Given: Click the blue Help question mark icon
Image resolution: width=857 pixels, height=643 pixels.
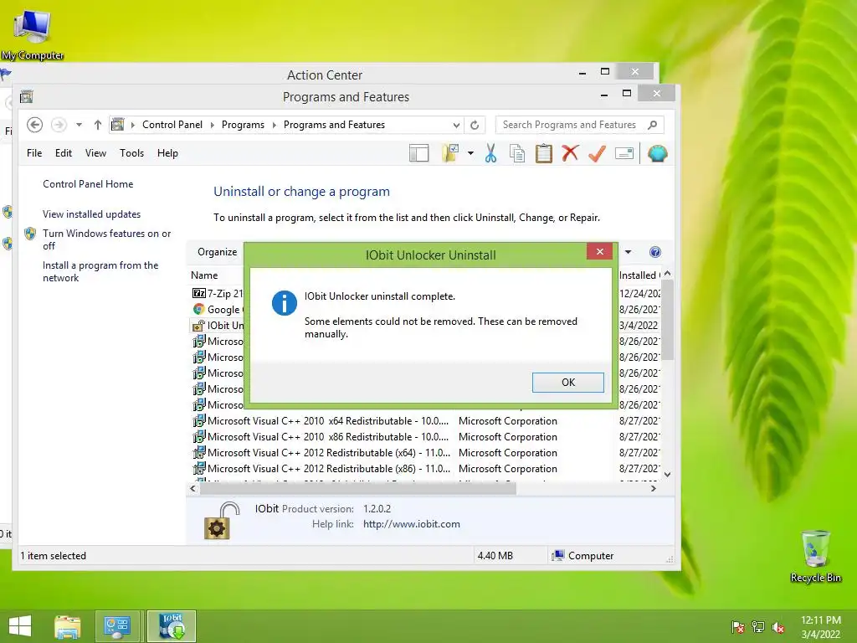Looking at the screenshot, I should [654, 252].
